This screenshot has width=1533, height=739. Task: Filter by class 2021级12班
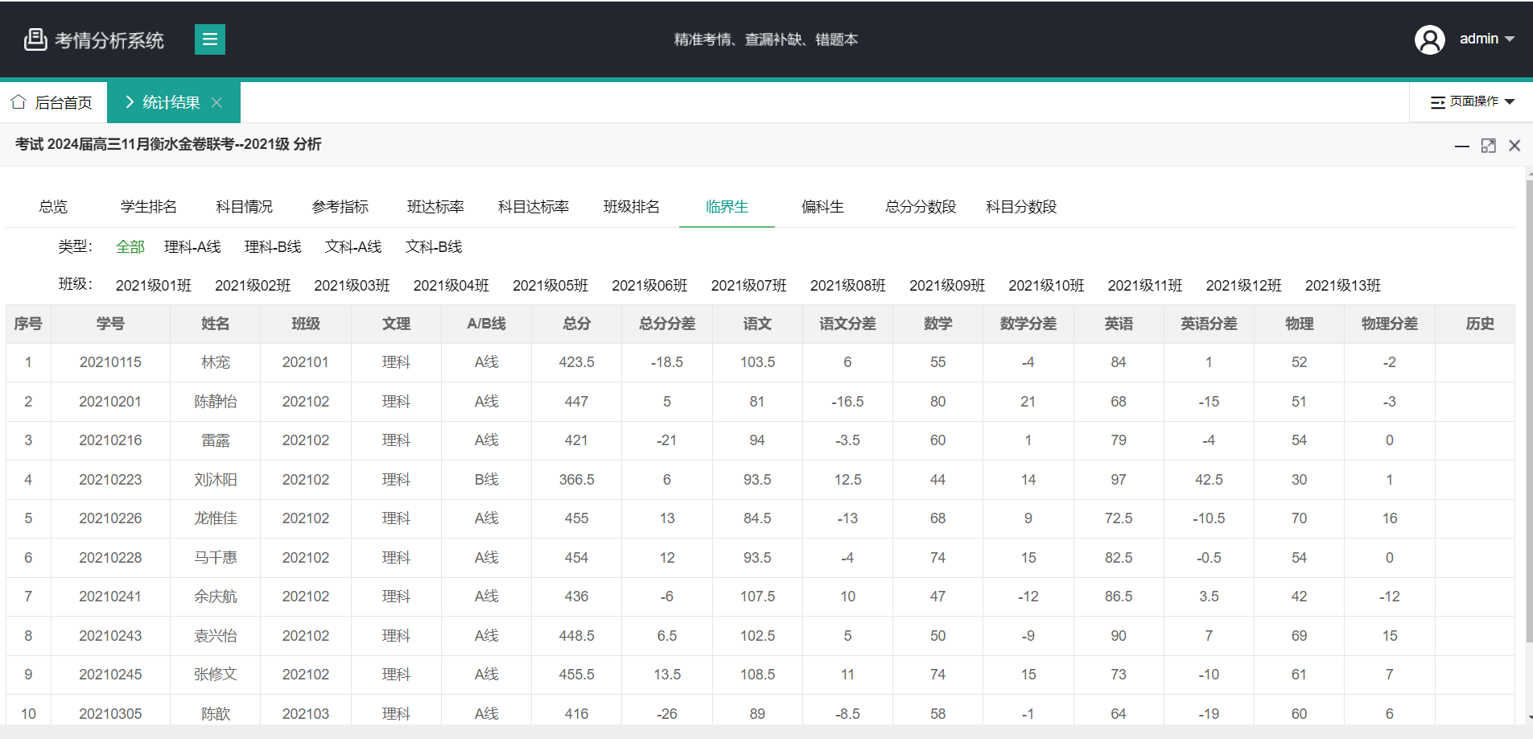(1243, 285)
